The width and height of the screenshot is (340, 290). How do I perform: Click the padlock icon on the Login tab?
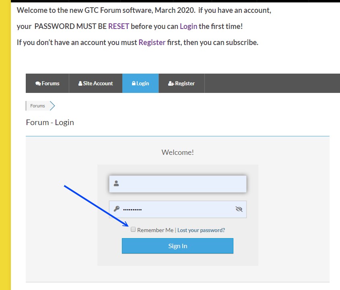(x=134, y=83)
